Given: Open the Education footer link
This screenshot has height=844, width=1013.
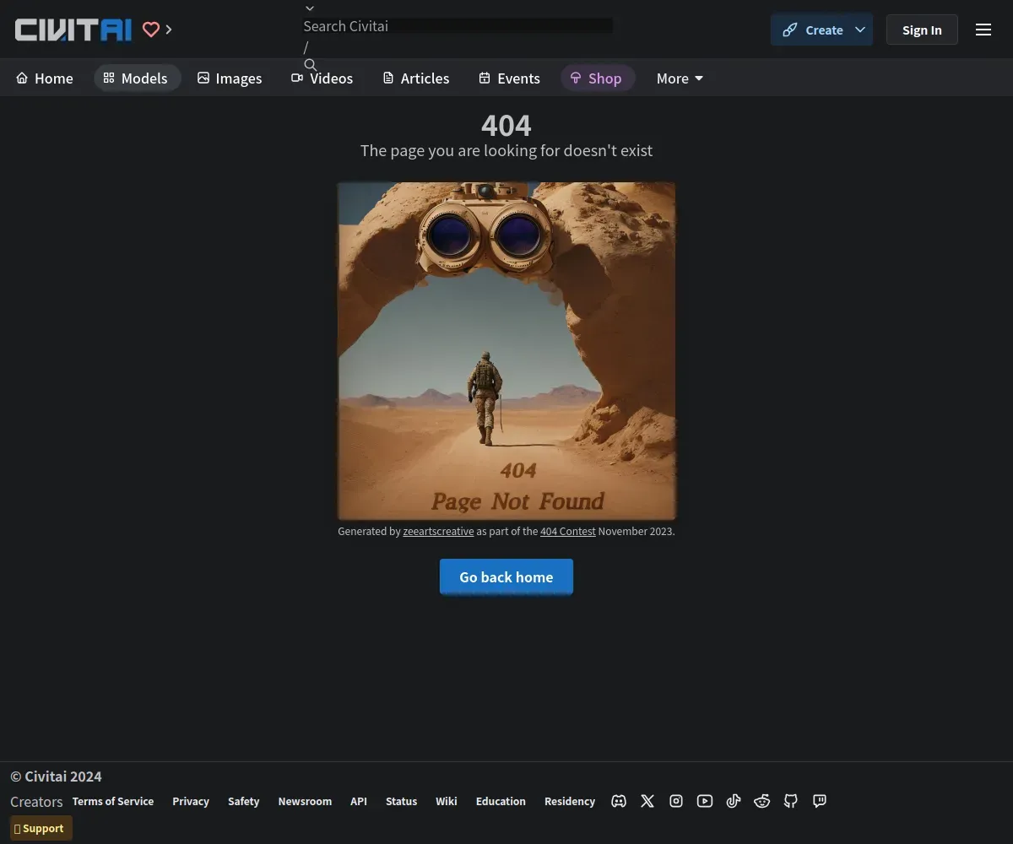Looking at the screenshot, I should click(501, 801).
